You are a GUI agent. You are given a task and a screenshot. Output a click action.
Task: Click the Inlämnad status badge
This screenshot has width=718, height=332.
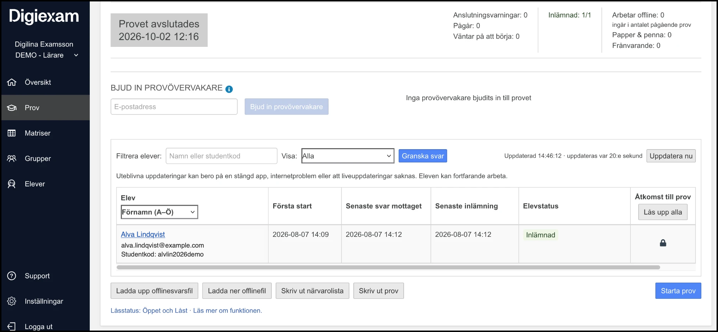[540, 235]
